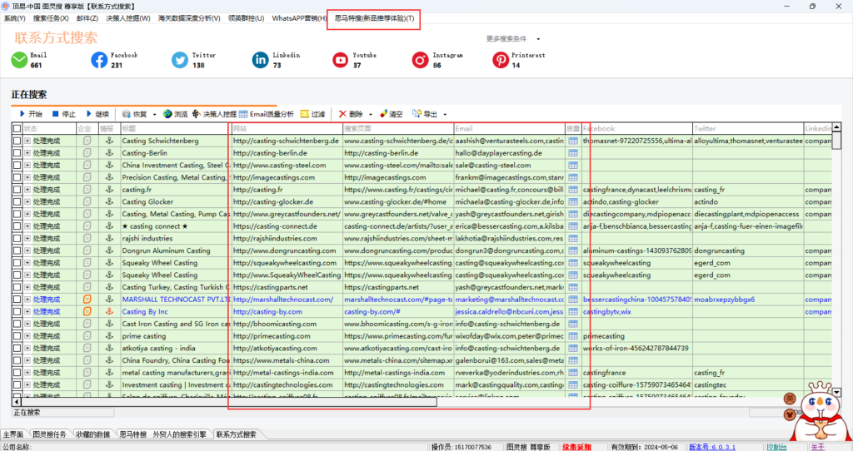This screenshot has width=853, height=451.
Task: Open the 更多搜索条件 dropdown
Action: [x=512, y=39]
